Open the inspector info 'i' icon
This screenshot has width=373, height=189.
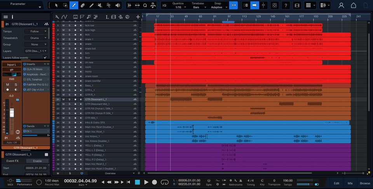click(12, 17)
